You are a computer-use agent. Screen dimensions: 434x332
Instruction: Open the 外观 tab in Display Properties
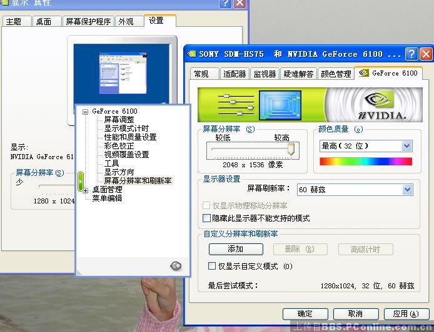coord(129,21)
